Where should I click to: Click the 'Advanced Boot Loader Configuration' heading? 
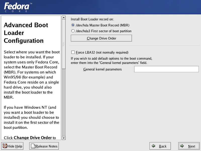pos(26,33)
